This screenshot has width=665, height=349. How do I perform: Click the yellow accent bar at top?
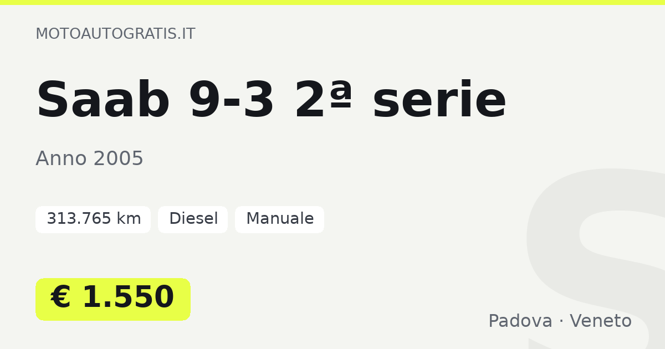point(332,3)
